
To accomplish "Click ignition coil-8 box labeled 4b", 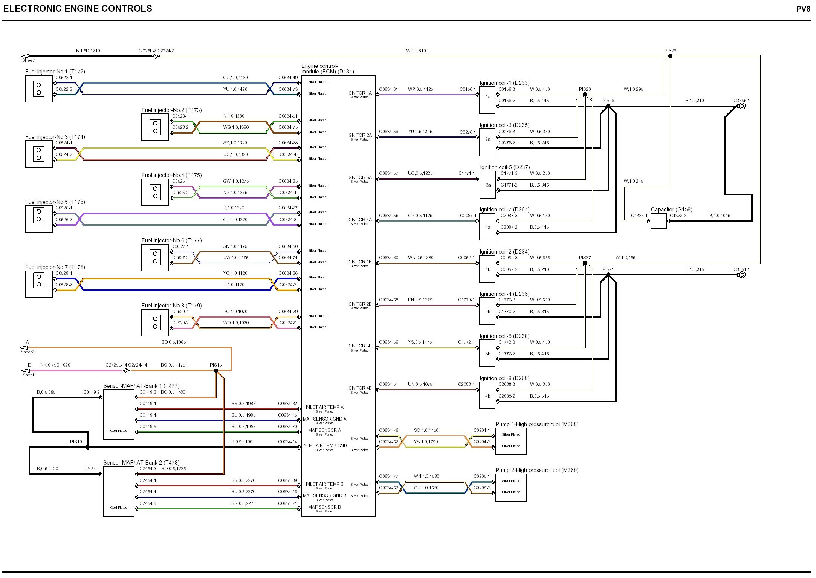I will point(487,396).
